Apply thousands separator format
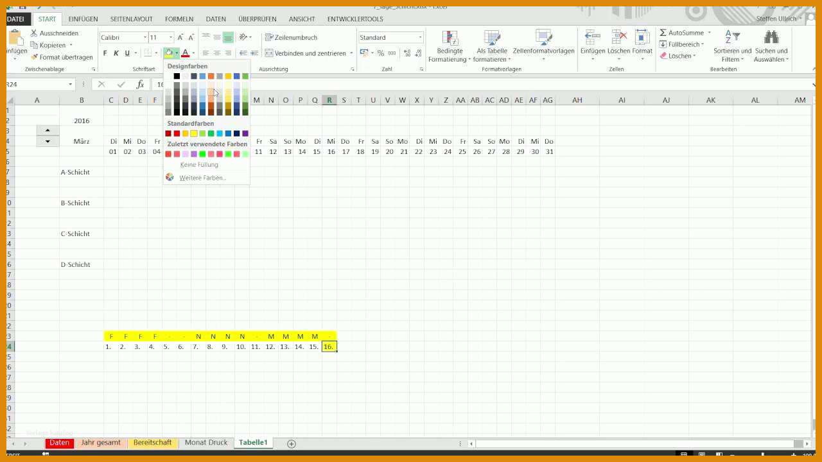Screen dimensions: 822x462 pos(392,53)
